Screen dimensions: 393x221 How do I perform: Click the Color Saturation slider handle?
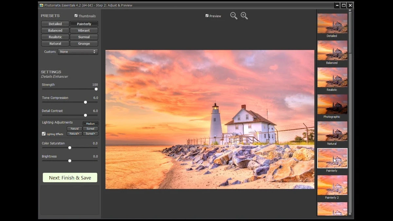(x=70, y=148)
